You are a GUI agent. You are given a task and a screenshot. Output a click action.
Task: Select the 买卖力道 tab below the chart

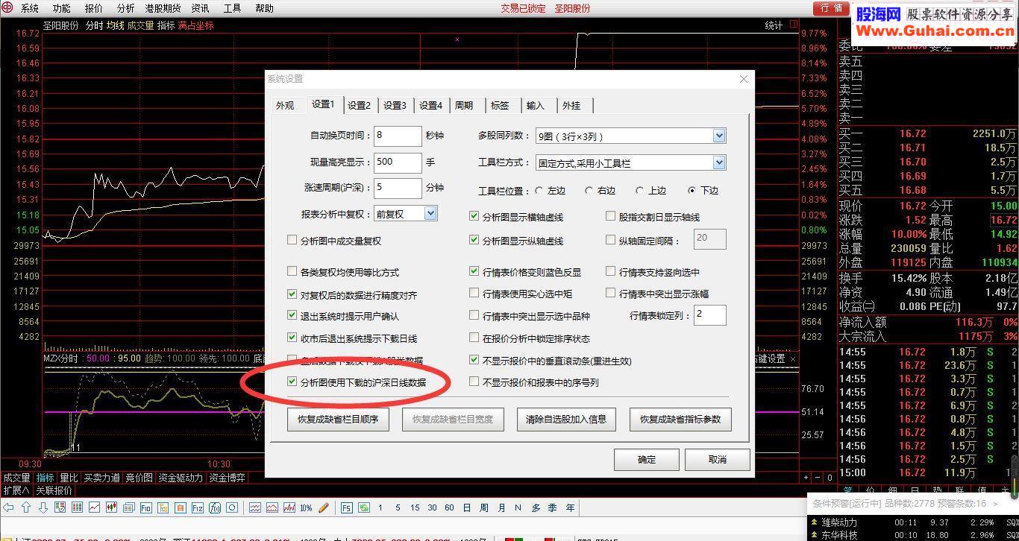coord(101,478)
